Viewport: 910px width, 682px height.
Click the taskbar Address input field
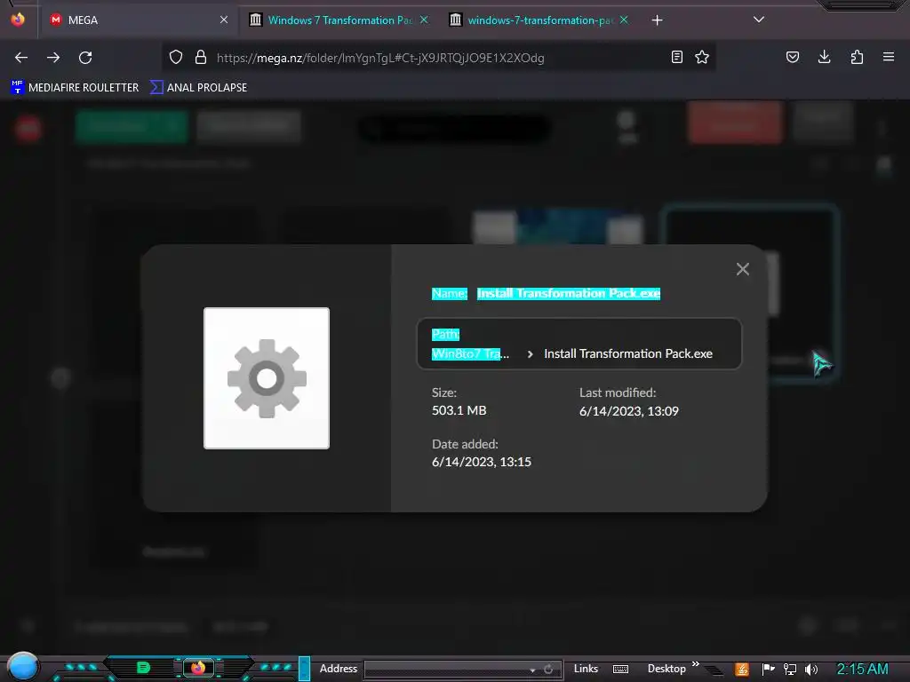click(447, 670)
